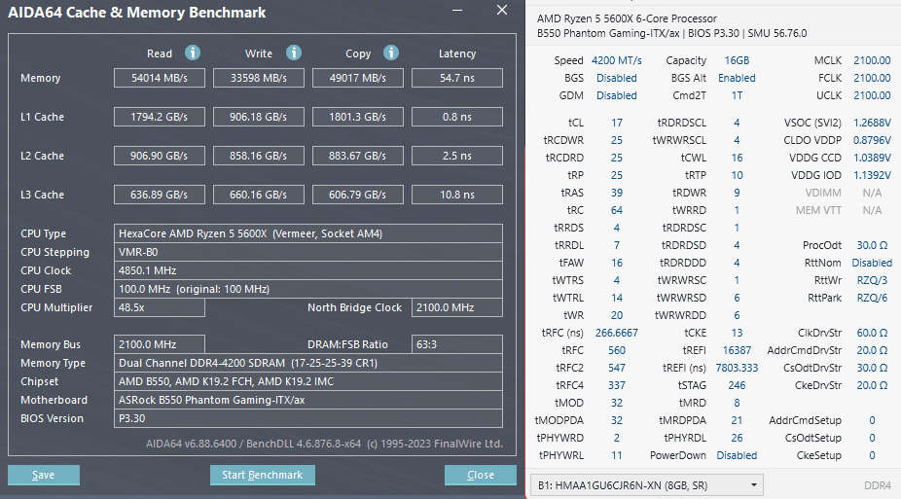Select Memory Read value 54014 MB/s
The image size is (901, 499).
point(160,78)
